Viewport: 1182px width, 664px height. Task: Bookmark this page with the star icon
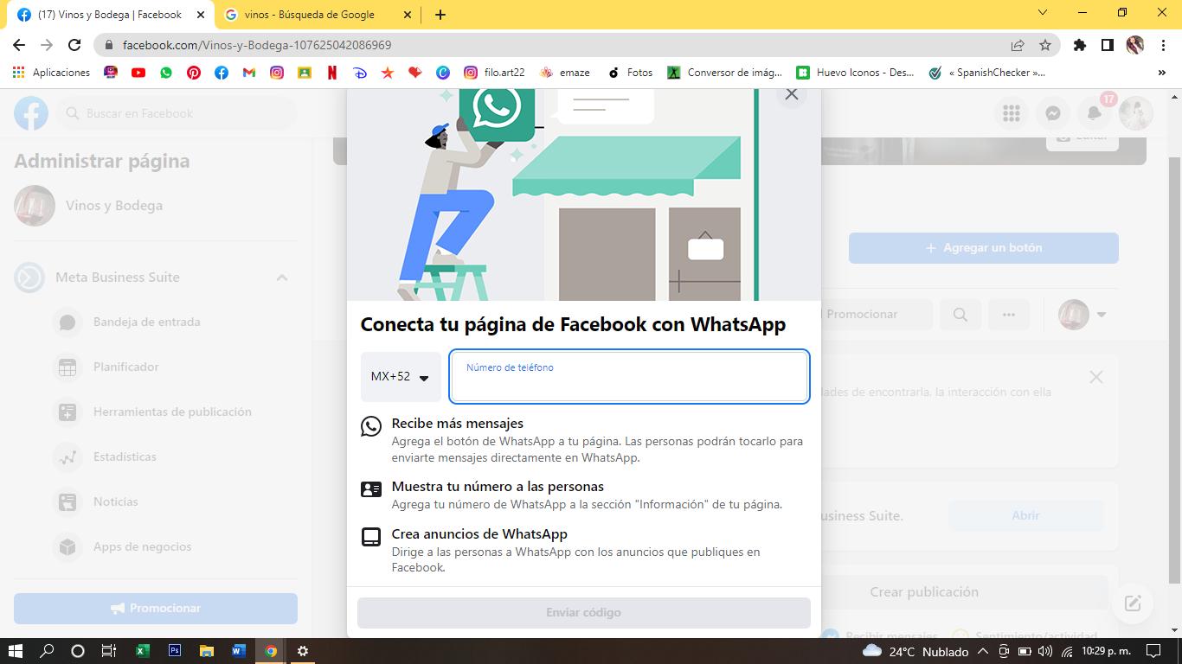(1045, 45)
